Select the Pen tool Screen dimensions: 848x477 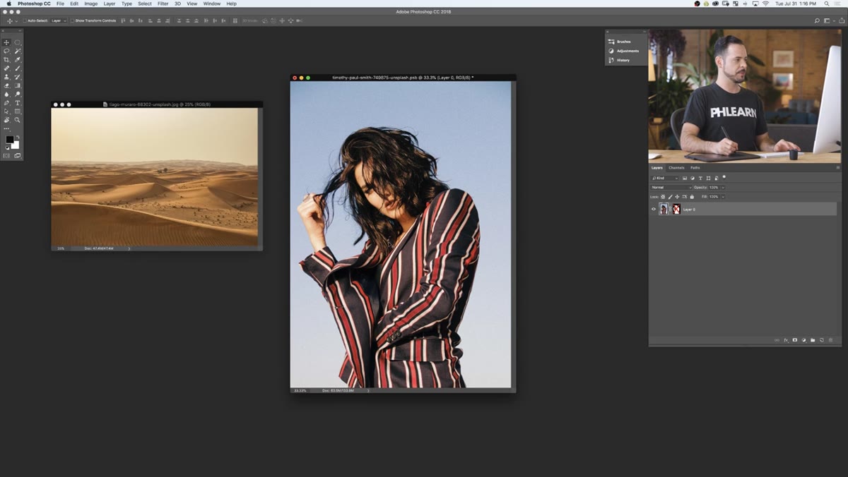click(x=6, y=103)
